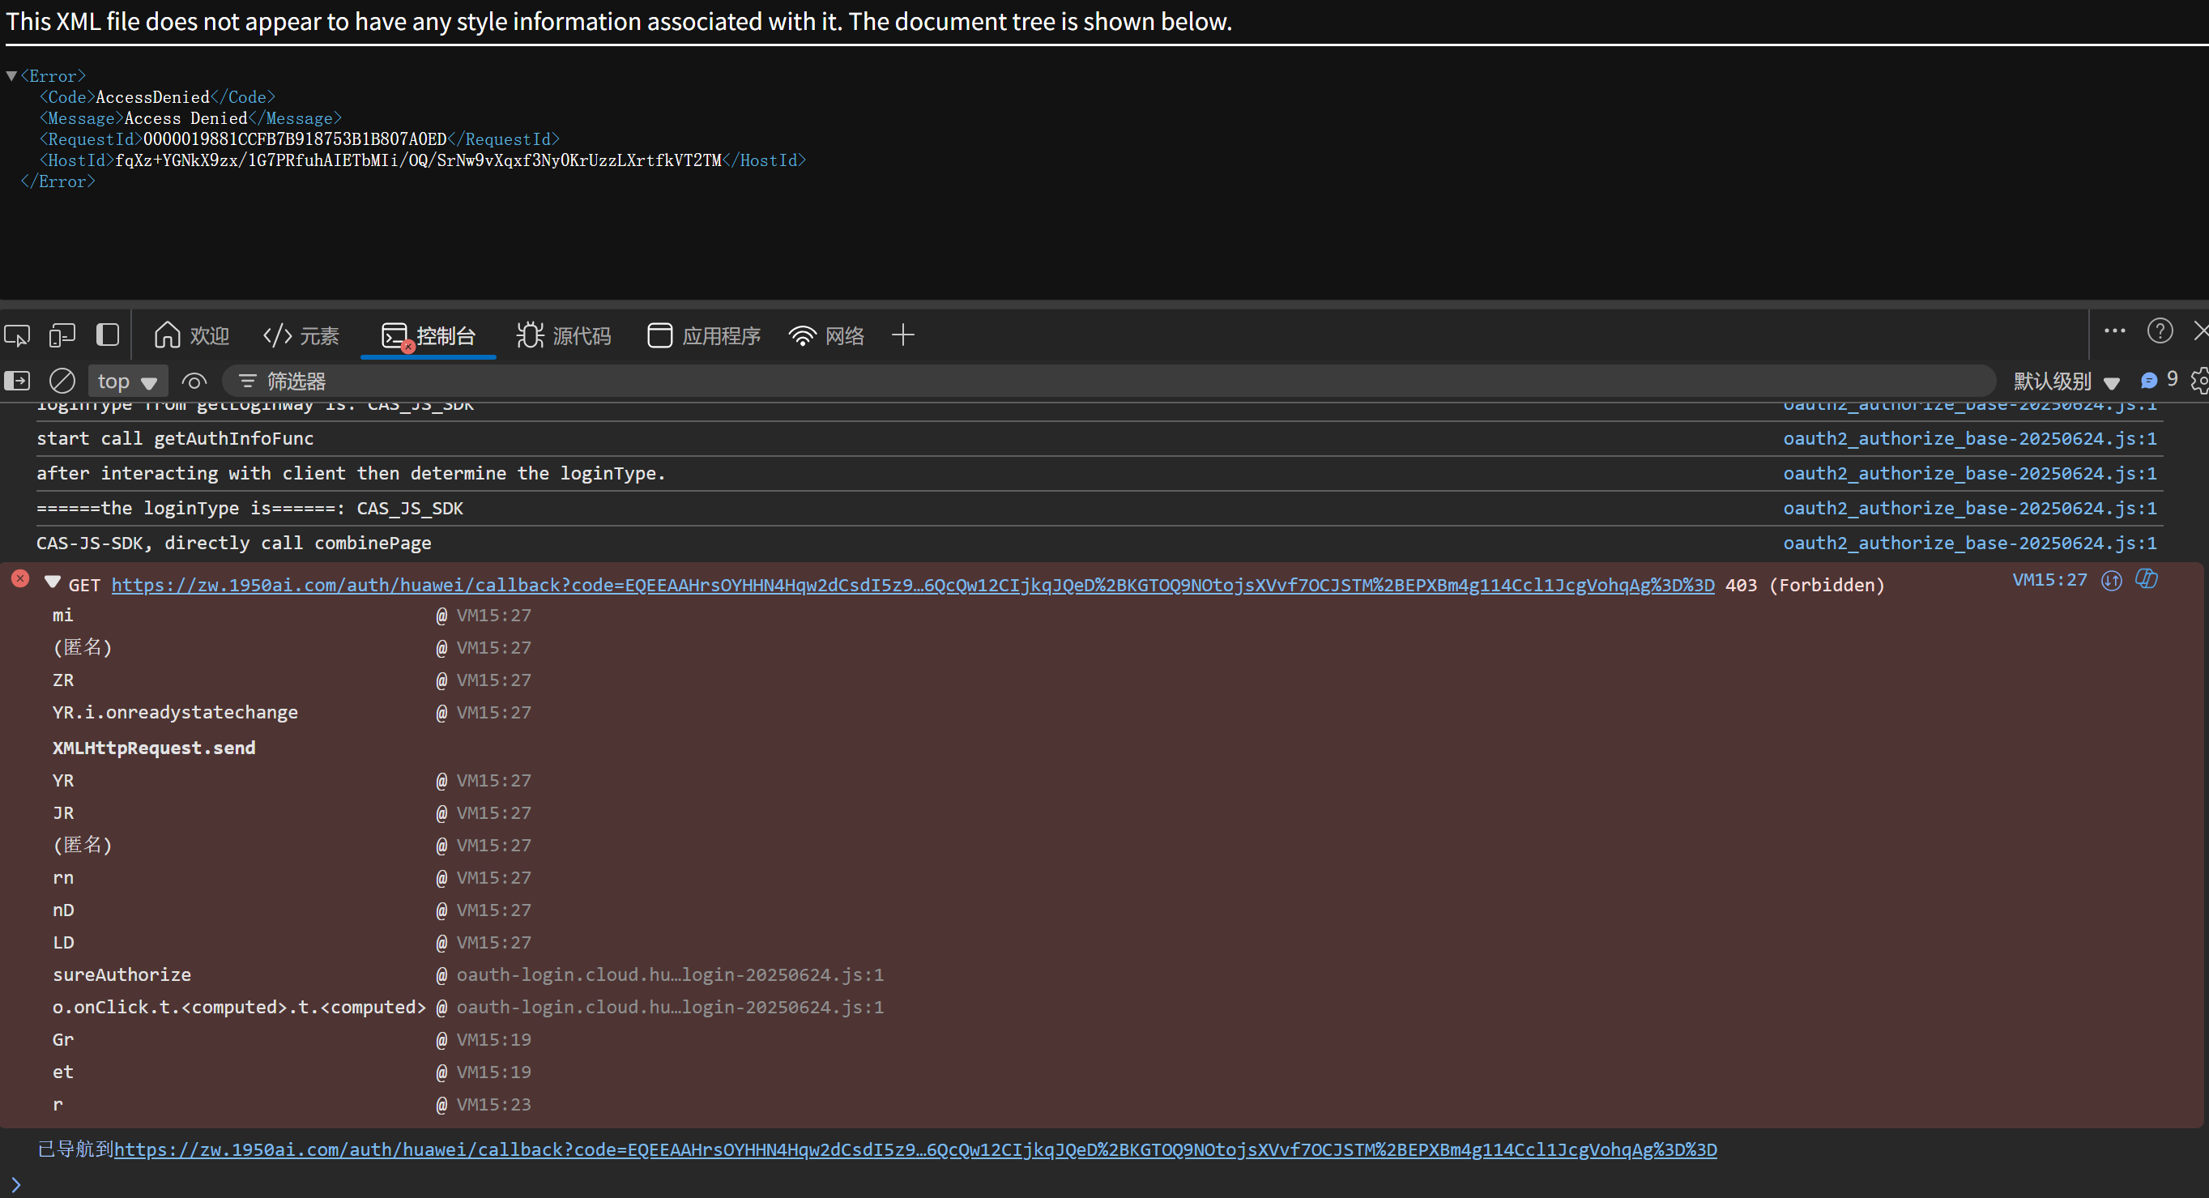
Task: Select the HostId value text
Action: point(419,160)
